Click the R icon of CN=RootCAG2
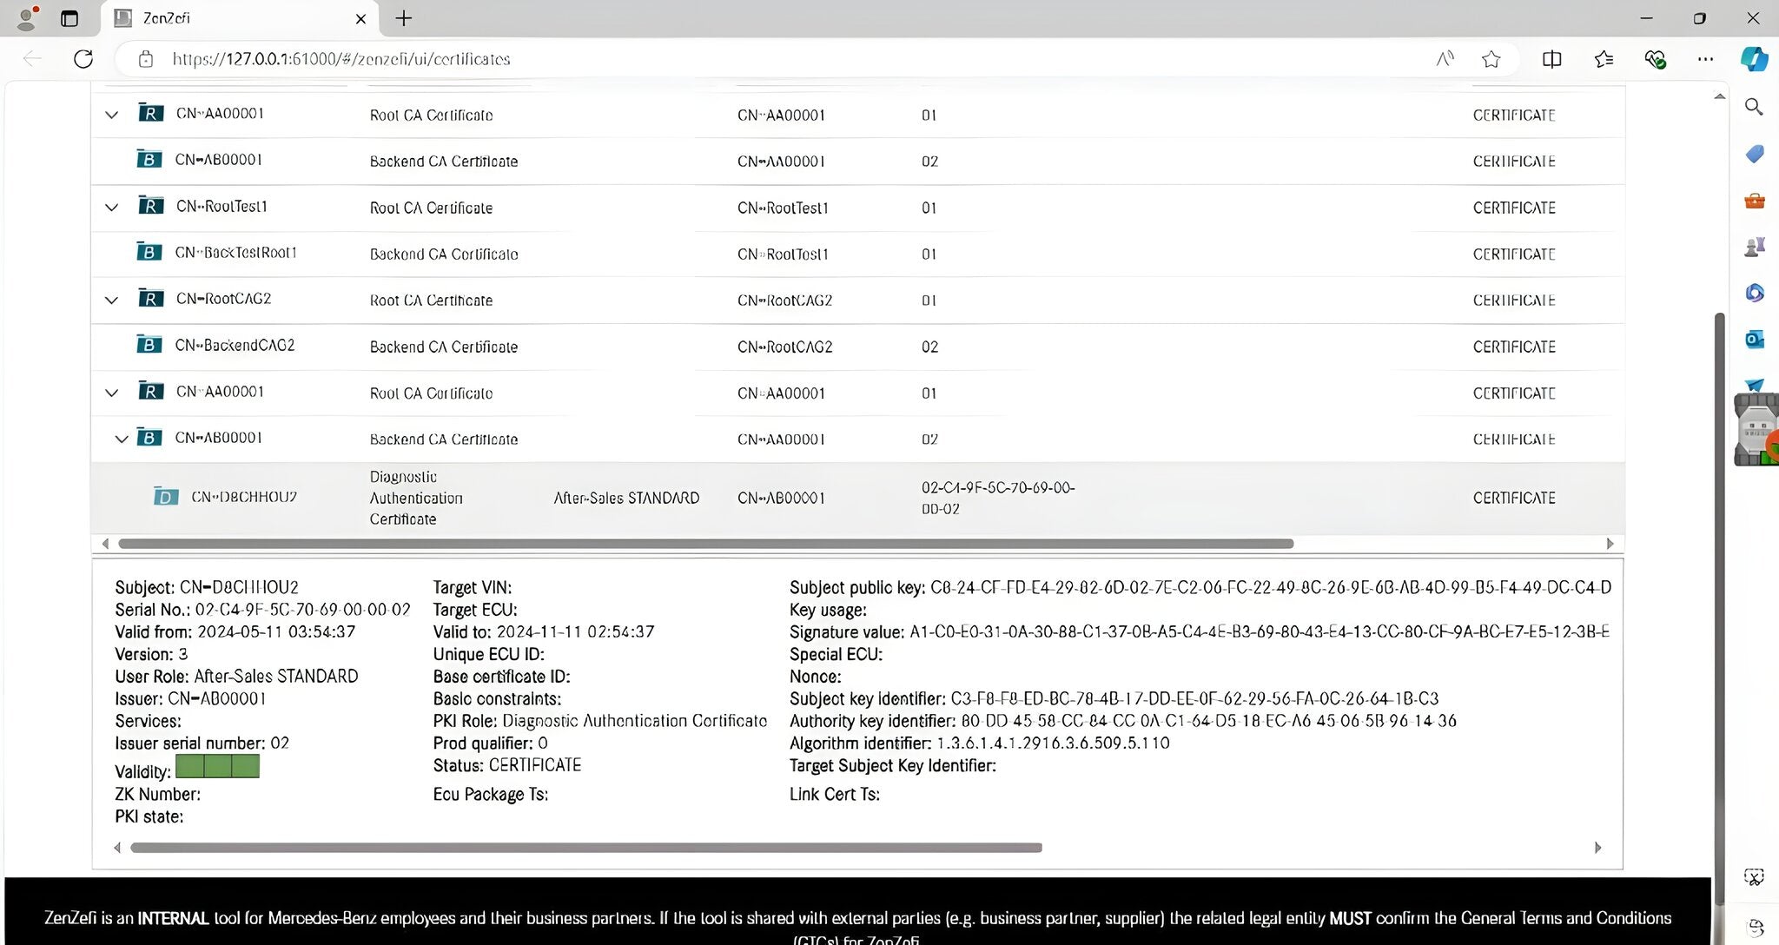This screenshot has width=1779, height=945. [150, 299]
